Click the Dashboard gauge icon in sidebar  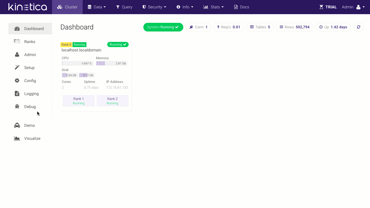pos(17,29)
